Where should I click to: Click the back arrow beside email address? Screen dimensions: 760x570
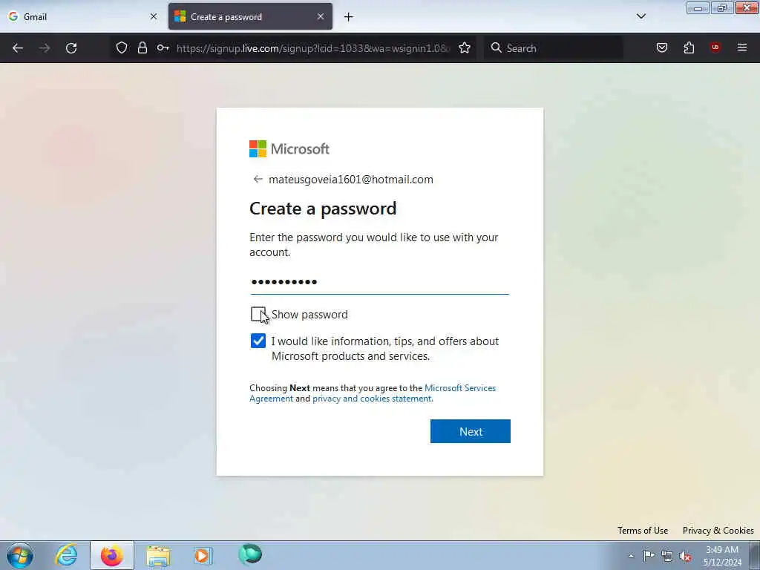click(x=258, y=180)
